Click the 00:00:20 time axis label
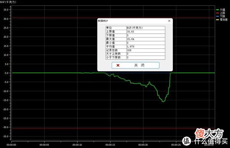The height and width of the screenshot is (148, 230). point(143,145)
